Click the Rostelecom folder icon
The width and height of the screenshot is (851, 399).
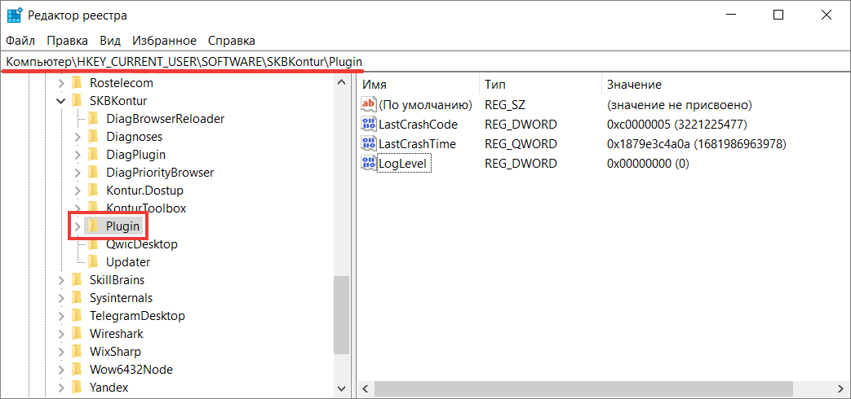pos(77,83)
